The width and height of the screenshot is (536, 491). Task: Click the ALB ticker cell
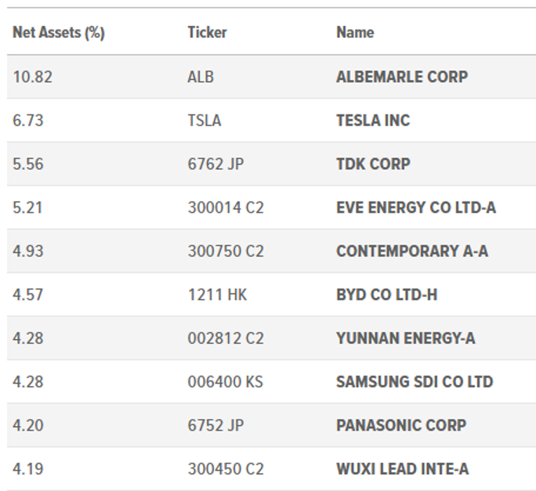point(201,77)
